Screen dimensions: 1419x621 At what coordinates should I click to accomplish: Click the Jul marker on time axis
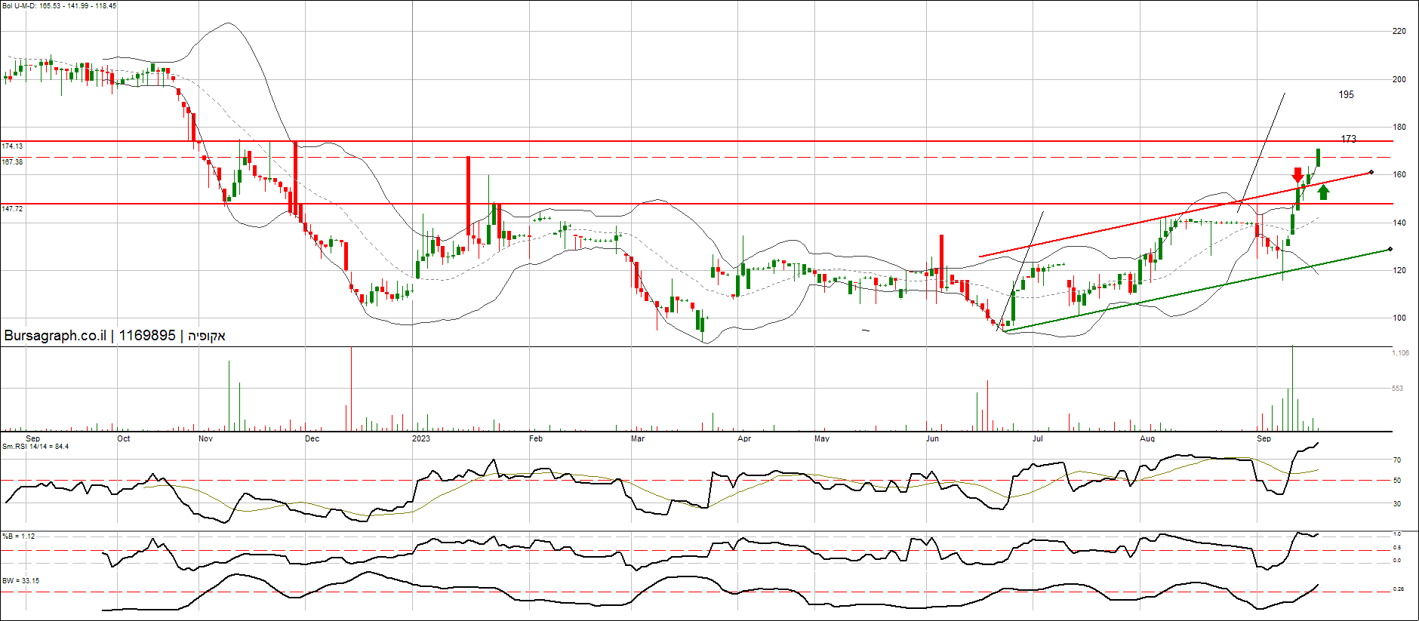pyautogui.click(x=1037, y=438)
